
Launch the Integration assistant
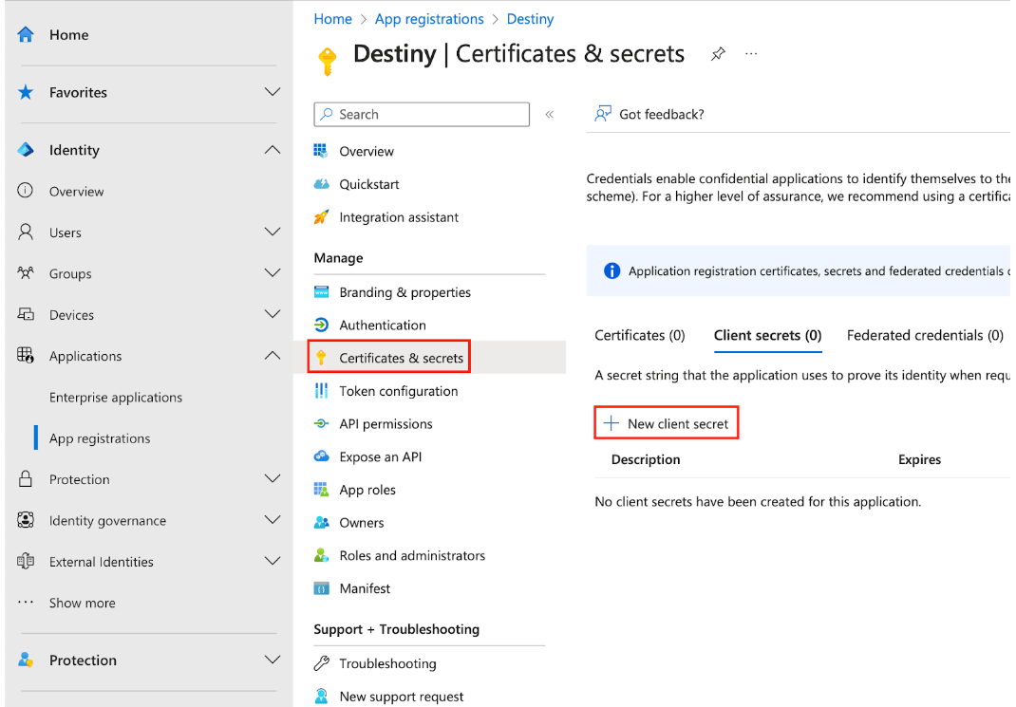tap(399, 216)
